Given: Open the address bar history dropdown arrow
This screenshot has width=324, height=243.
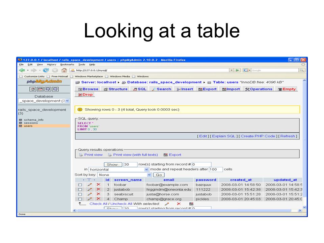Looking at the screenshot, I should pyautogui.click(x=232, y=70).
